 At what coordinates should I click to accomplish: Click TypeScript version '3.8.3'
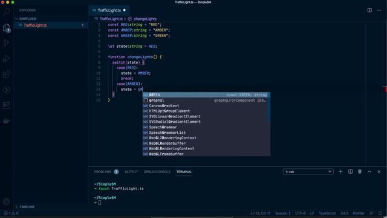[x=344, y=213]
